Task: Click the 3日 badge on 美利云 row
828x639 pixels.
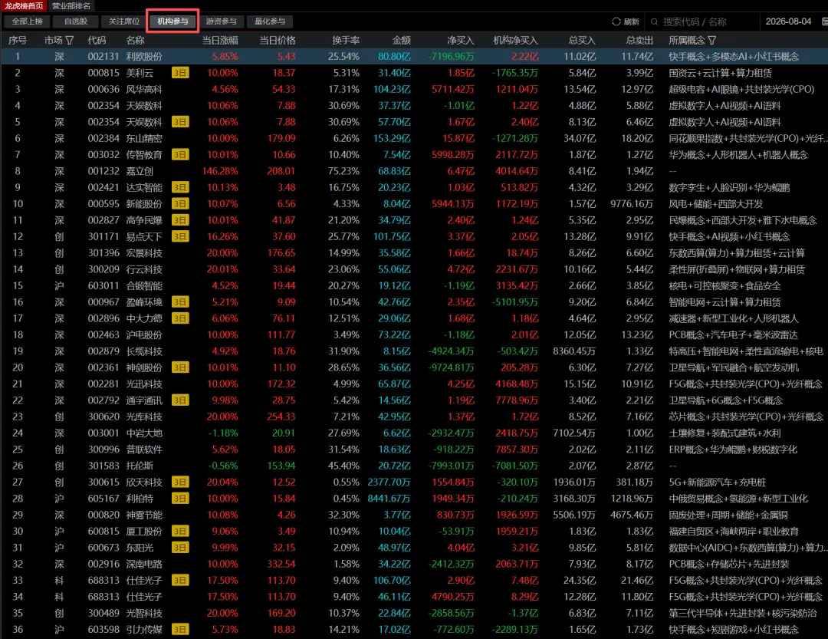Action: [180, 73]
